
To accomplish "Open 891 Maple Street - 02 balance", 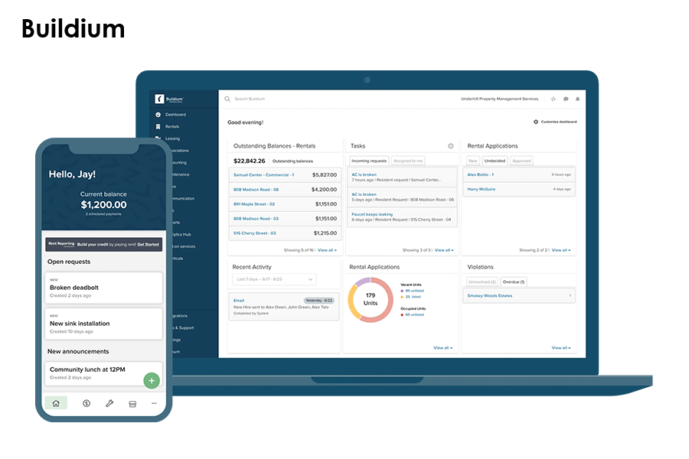I will pyautogui.click(x=286, y=204).
